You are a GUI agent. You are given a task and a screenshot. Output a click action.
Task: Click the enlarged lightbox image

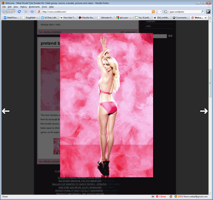(106, 105)
